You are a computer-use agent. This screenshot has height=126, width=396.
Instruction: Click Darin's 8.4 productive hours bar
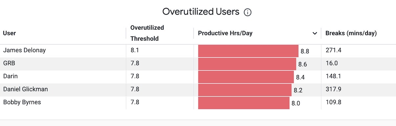246,77
